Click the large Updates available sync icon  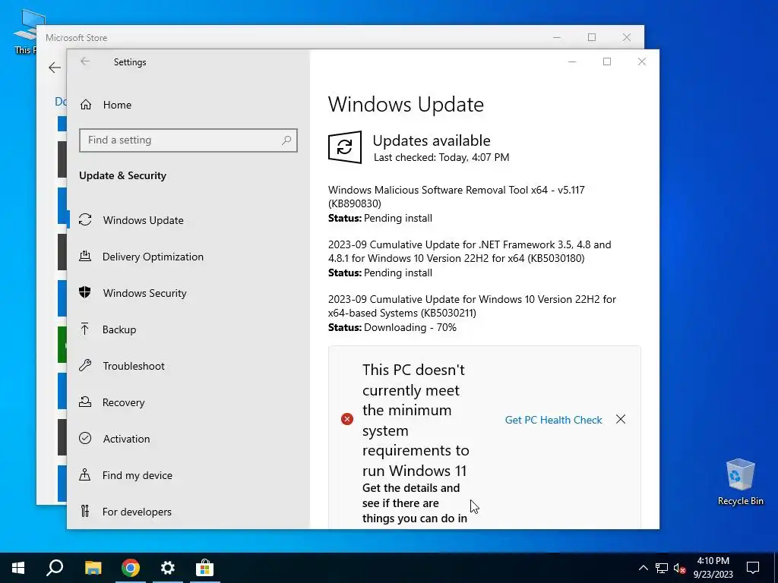point(345,147)
